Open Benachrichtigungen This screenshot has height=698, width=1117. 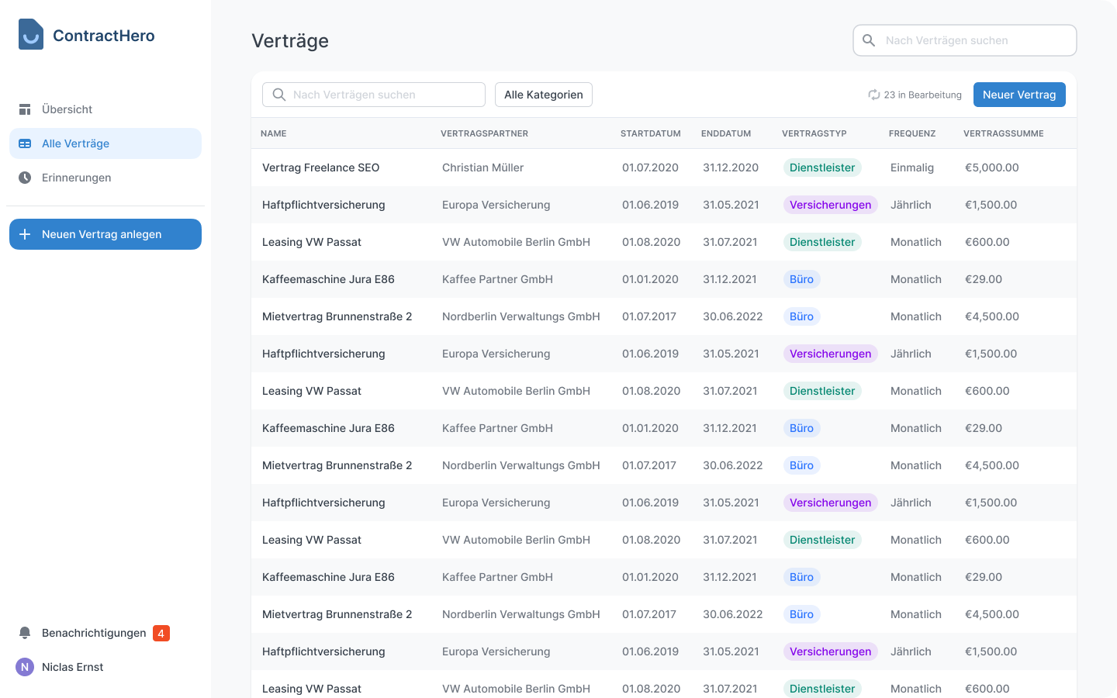[94, 633]
